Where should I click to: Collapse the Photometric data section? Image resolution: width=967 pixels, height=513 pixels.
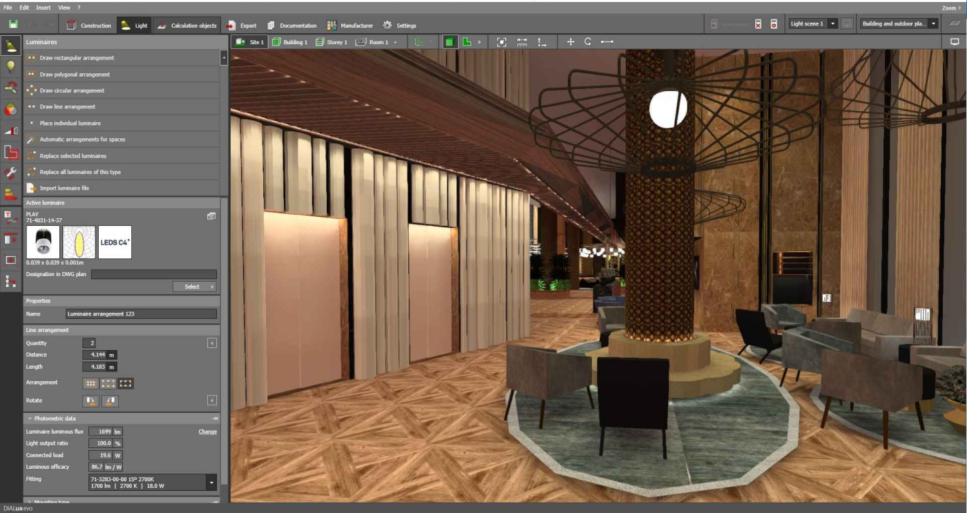30,418
